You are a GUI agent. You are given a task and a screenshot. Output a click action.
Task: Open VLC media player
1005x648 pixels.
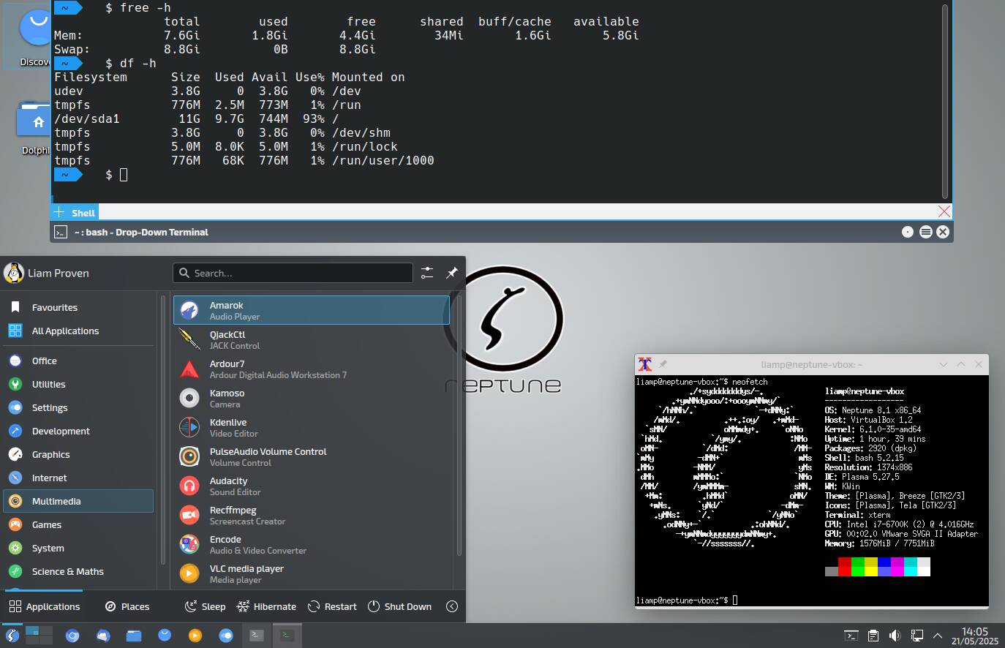pos(311,573)
